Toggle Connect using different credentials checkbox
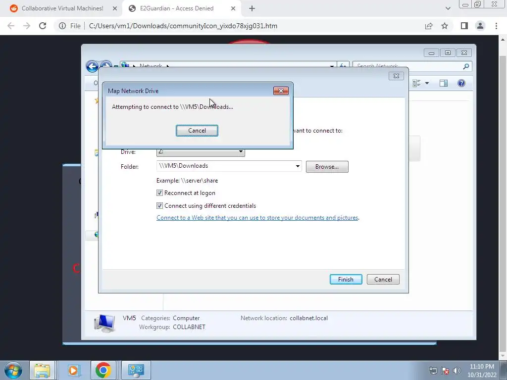 tap(159, 205)
